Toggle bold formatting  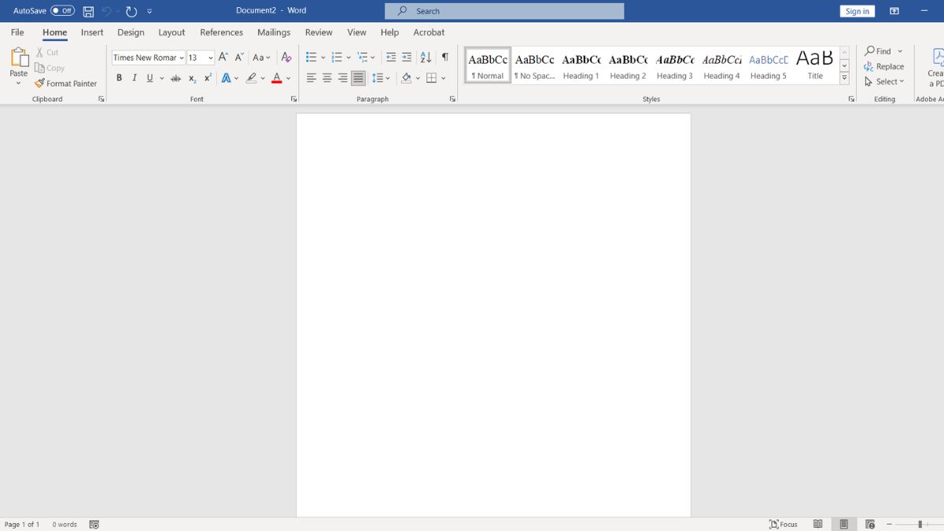119,78
